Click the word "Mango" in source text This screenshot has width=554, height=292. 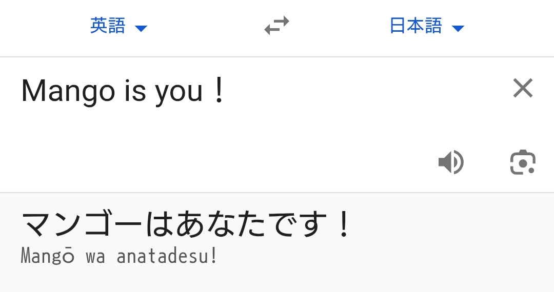tap(68, 91)
